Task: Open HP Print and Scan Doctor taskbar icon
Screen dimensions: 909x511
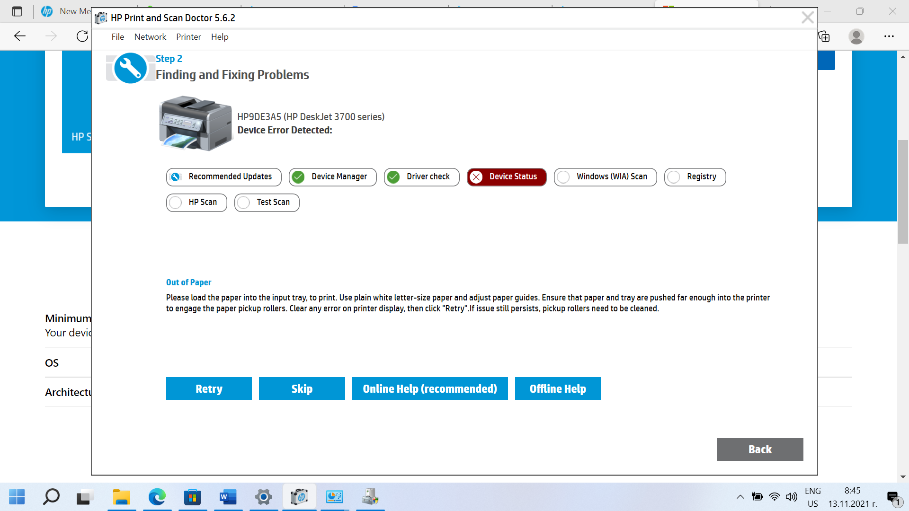Action: click(299, 497)
